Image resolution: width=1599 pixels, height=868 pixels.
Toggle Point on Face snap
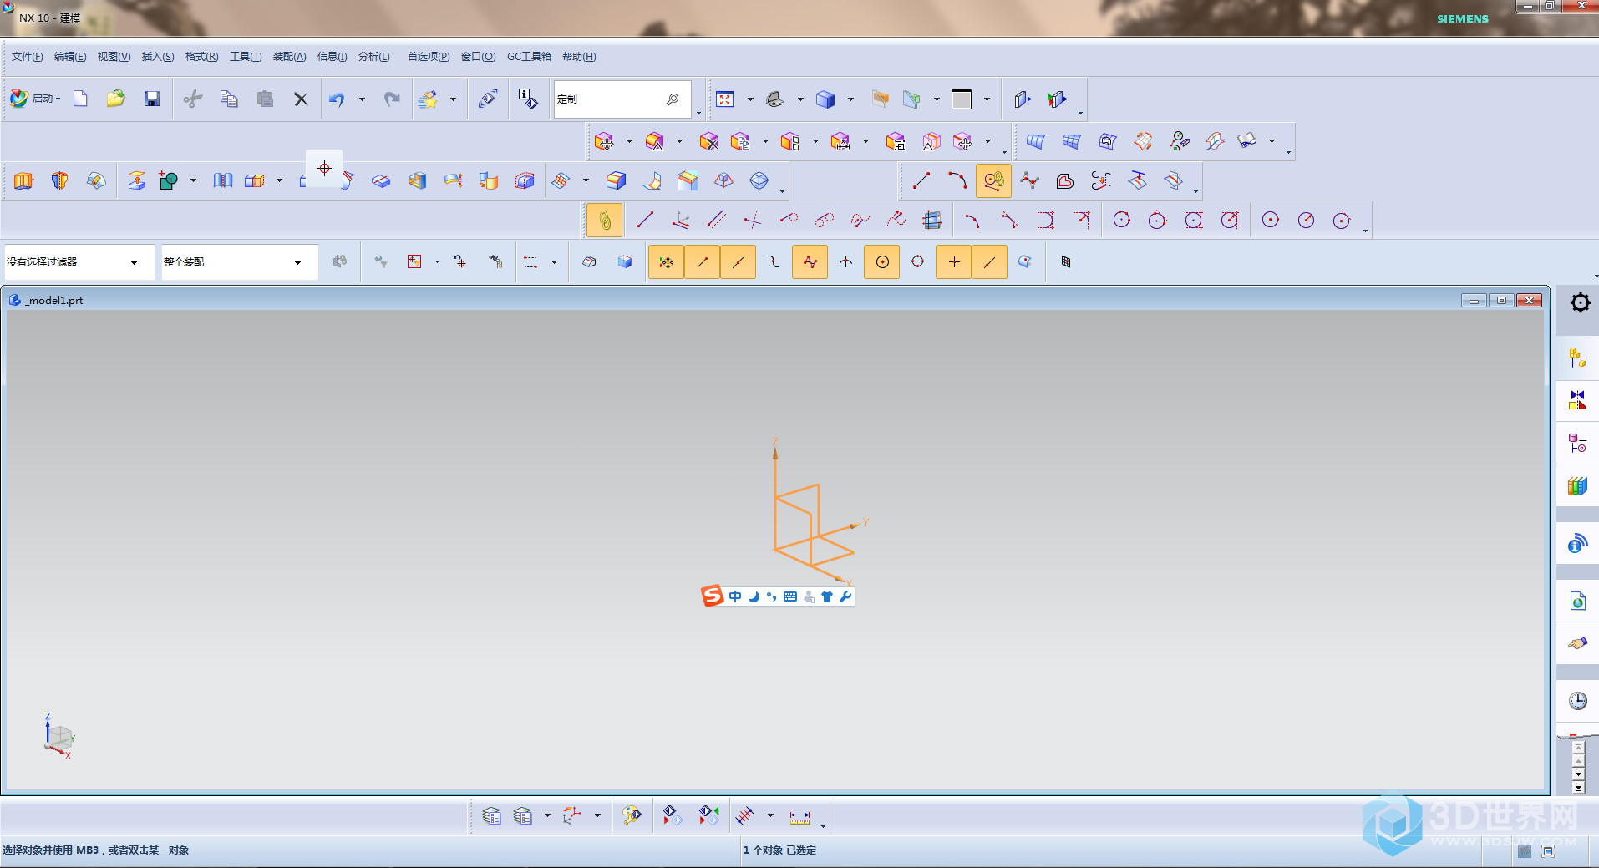1025,262
